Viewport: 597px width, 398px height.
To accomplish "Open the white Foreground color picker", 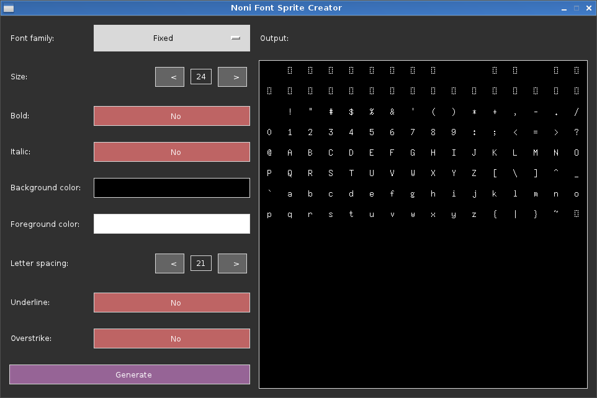I will click(x=171, y=224).
